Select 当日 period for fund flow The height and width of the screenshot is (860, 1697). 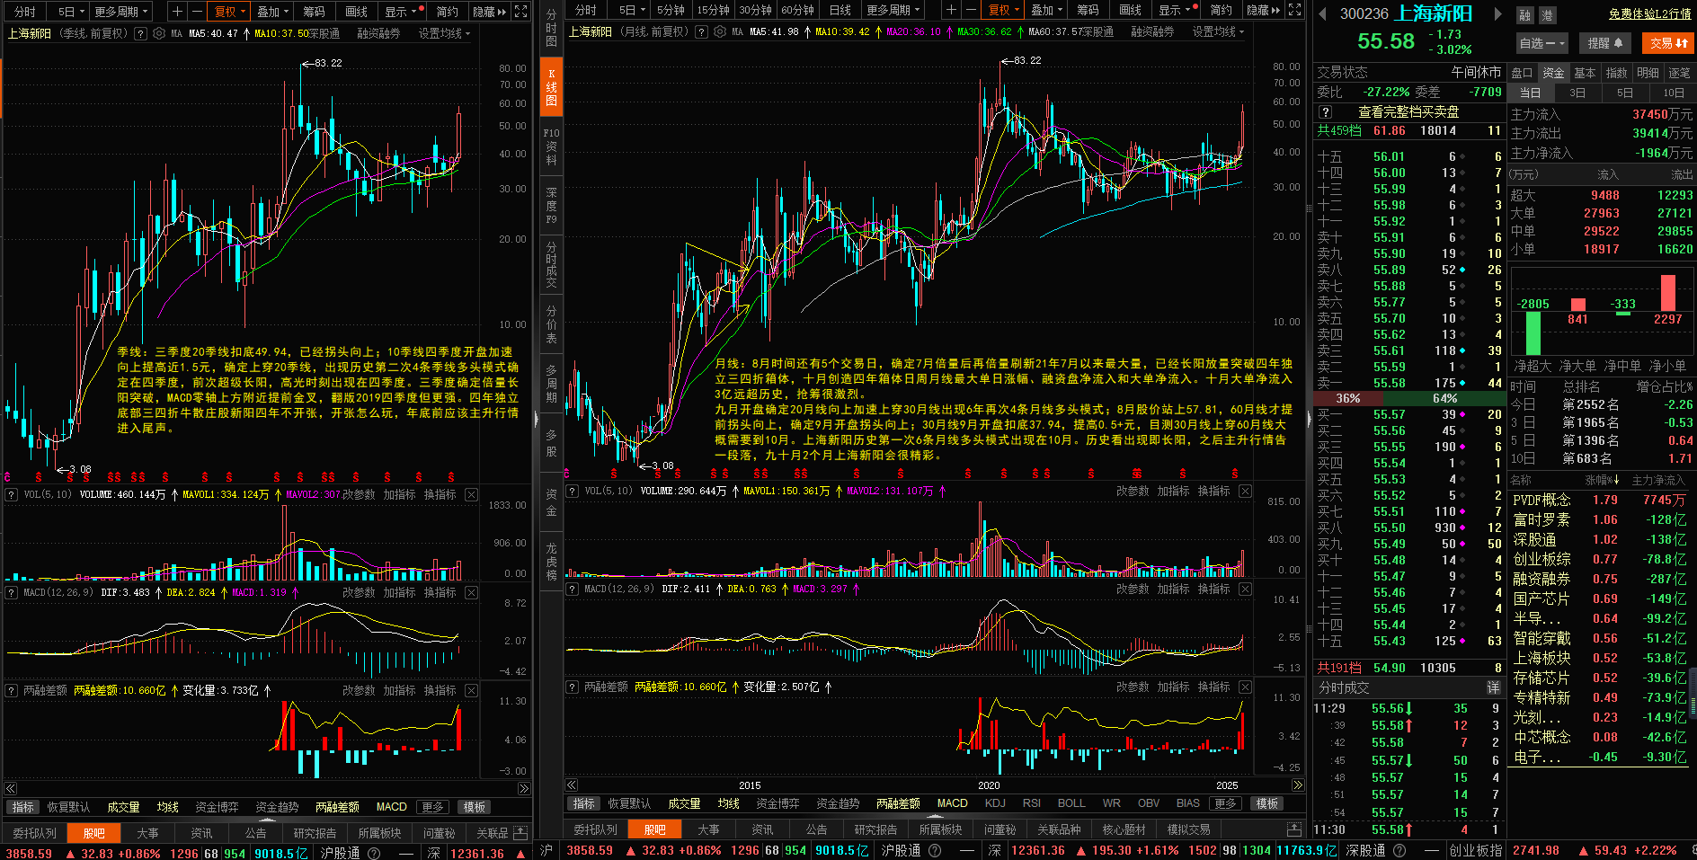[x=1531, y=93]
